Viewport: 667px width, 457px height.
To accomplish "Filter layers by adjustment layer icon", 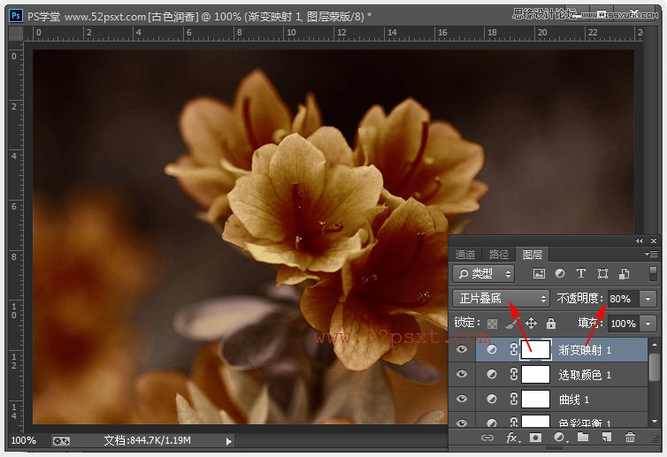I will coord(560,274).
